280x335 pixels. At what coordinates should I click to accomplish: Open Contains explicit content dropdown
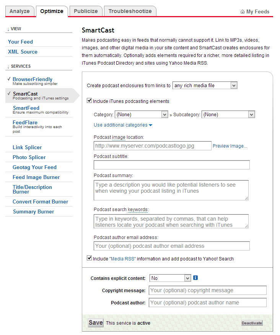coord(170,278)
